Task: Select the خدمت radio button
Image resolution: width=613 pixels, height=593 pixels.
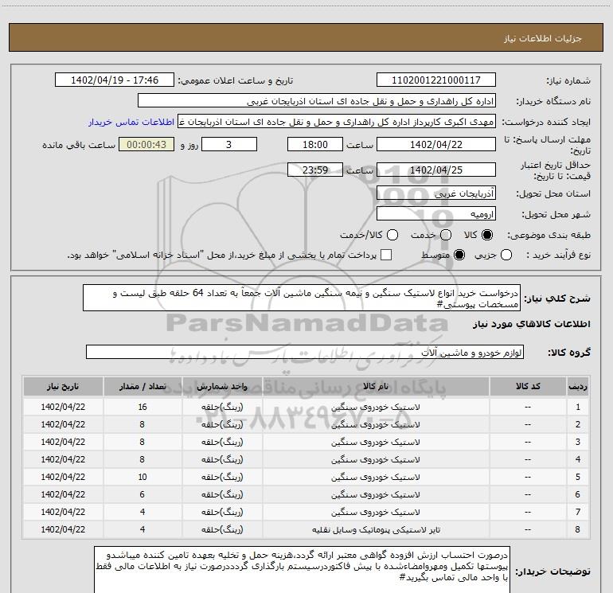Action: (x=446, y=235)
